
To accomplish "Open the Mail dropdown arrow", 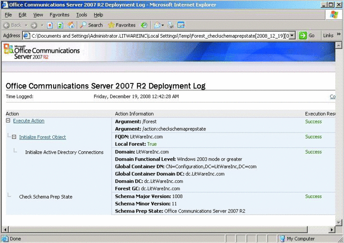I will pos(162,25).
